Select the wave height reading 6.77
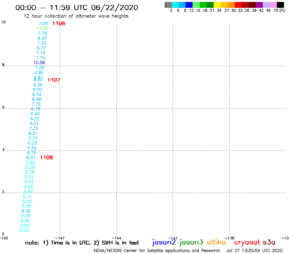This screenshot has width=289, height=254. [x=41, y=48]
